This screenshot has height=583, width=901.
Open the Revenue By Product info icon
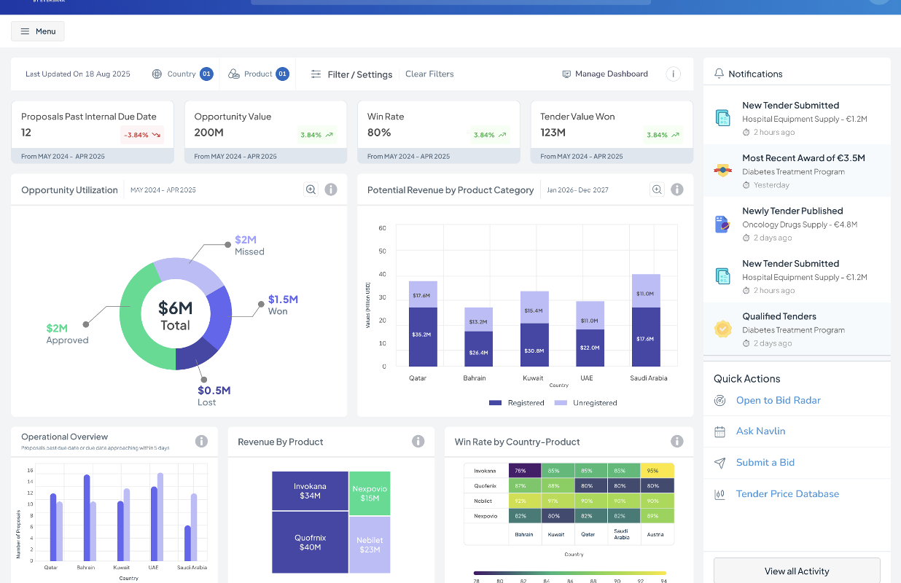click(418, 441)
